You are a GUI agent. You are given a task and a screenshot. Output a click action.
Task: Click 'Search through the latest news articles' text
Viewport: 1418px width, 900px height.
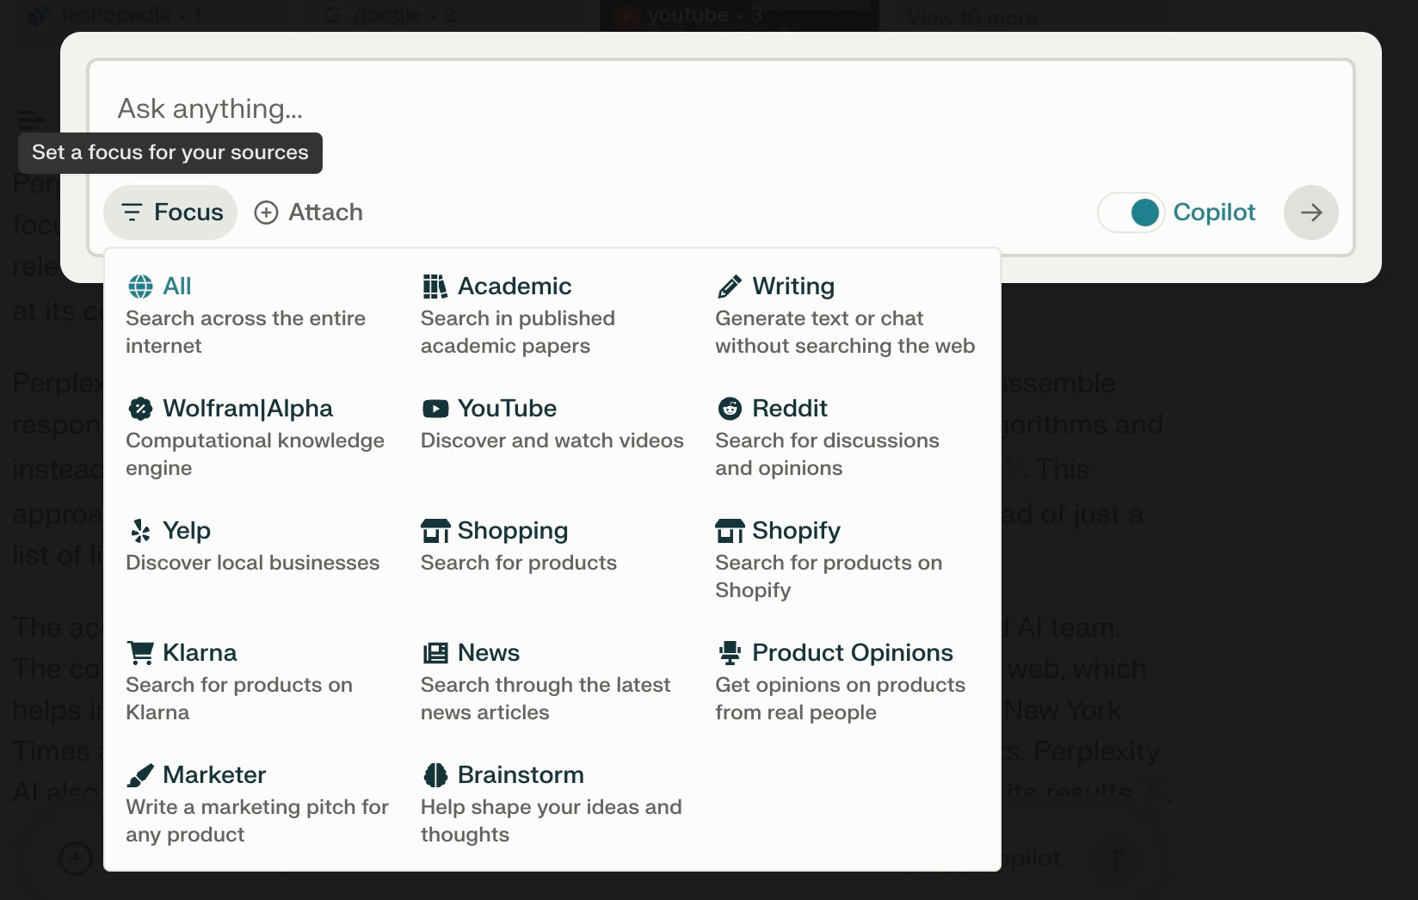[546, 699]
